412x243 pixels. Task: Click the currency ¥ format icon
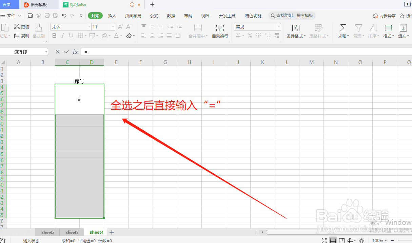point(238,36)
